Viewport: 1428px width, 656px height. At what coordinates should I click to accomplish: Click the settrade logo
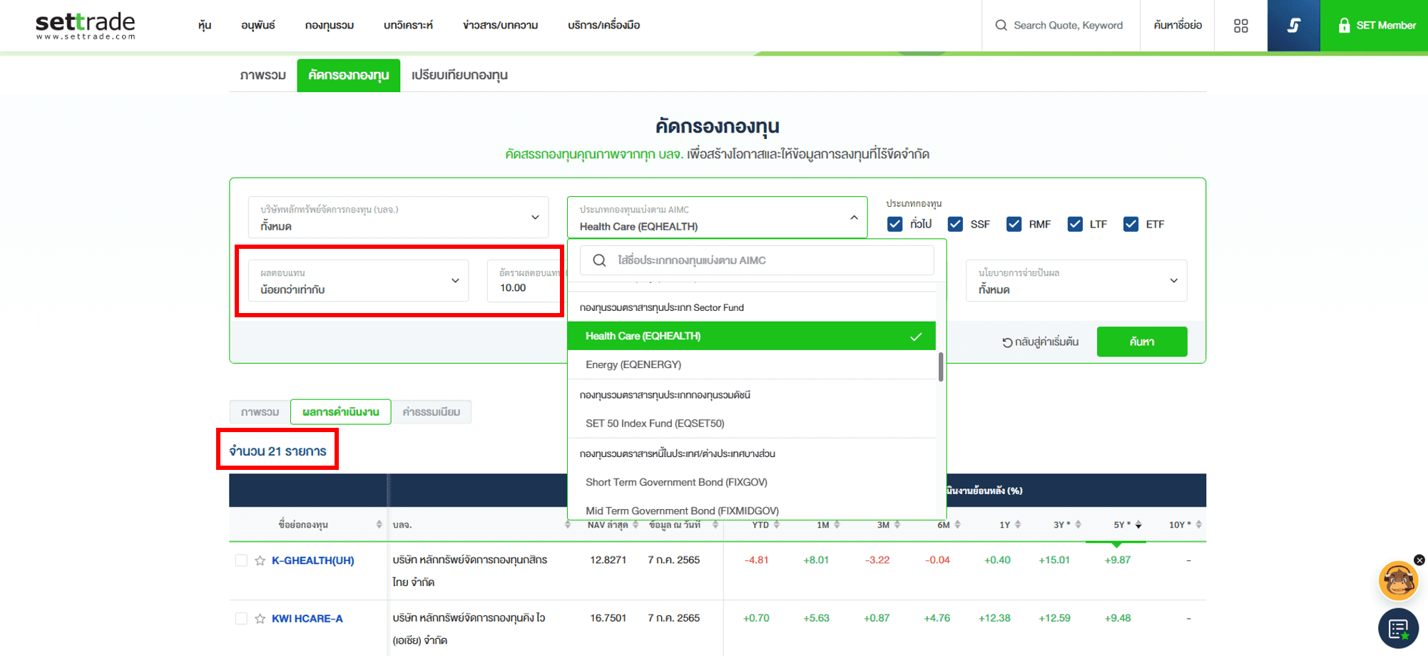(86, 26)
